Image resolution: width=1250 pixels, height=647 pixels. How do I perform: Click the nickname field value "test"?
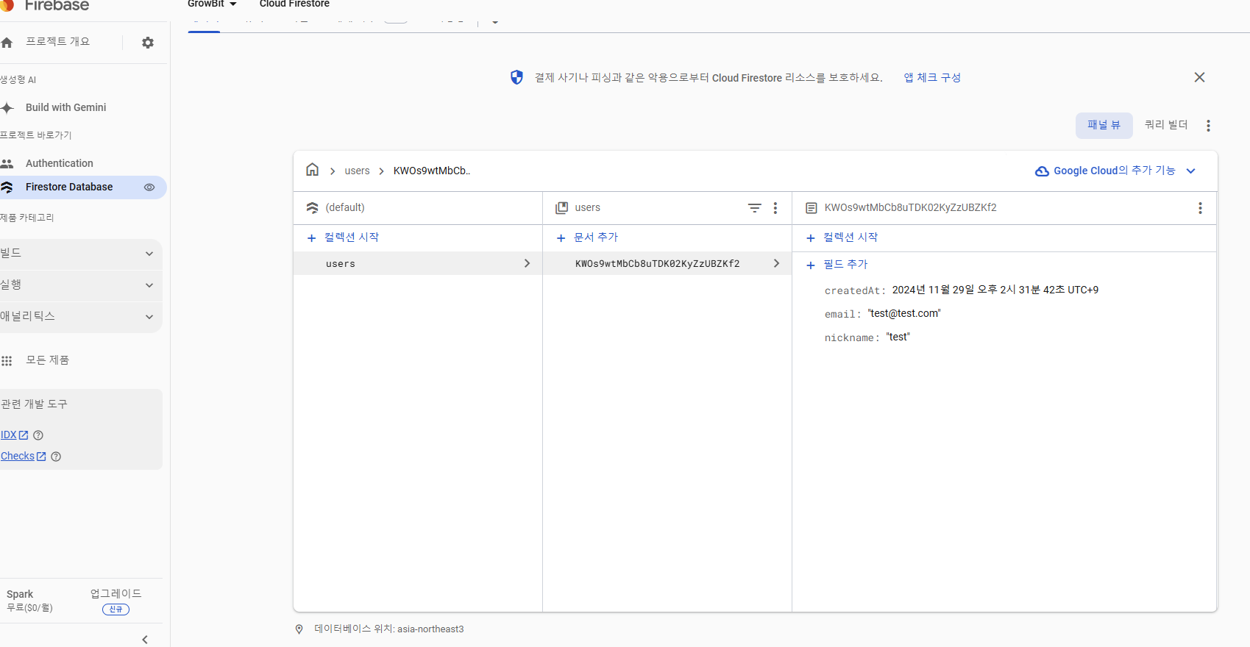(898, 337)
